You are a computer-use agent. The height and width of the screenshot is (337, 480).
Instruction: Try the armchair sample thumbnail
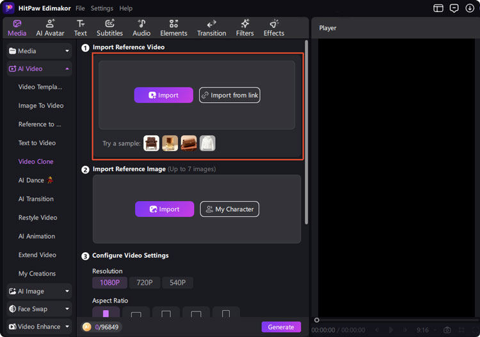(x=151, y=143)
